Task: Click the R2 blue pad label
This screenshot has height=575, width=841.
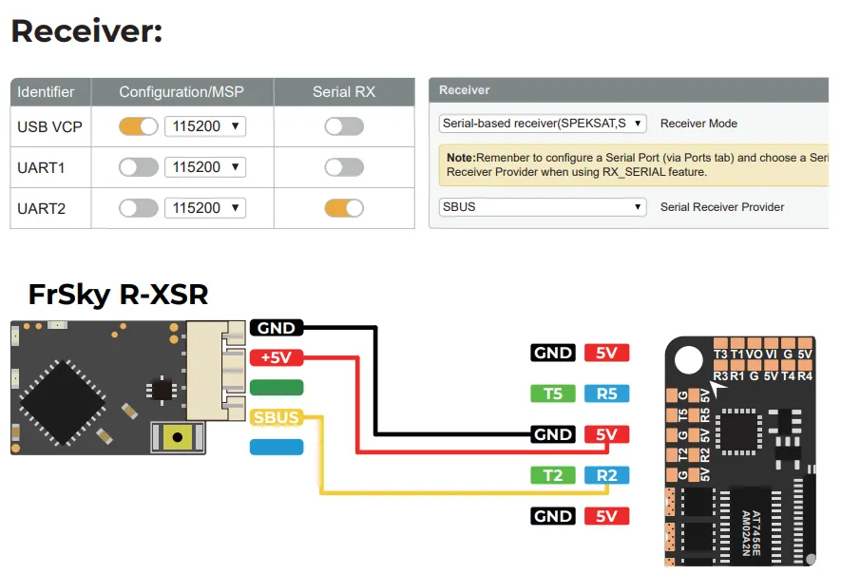Action: coord(606,475)
